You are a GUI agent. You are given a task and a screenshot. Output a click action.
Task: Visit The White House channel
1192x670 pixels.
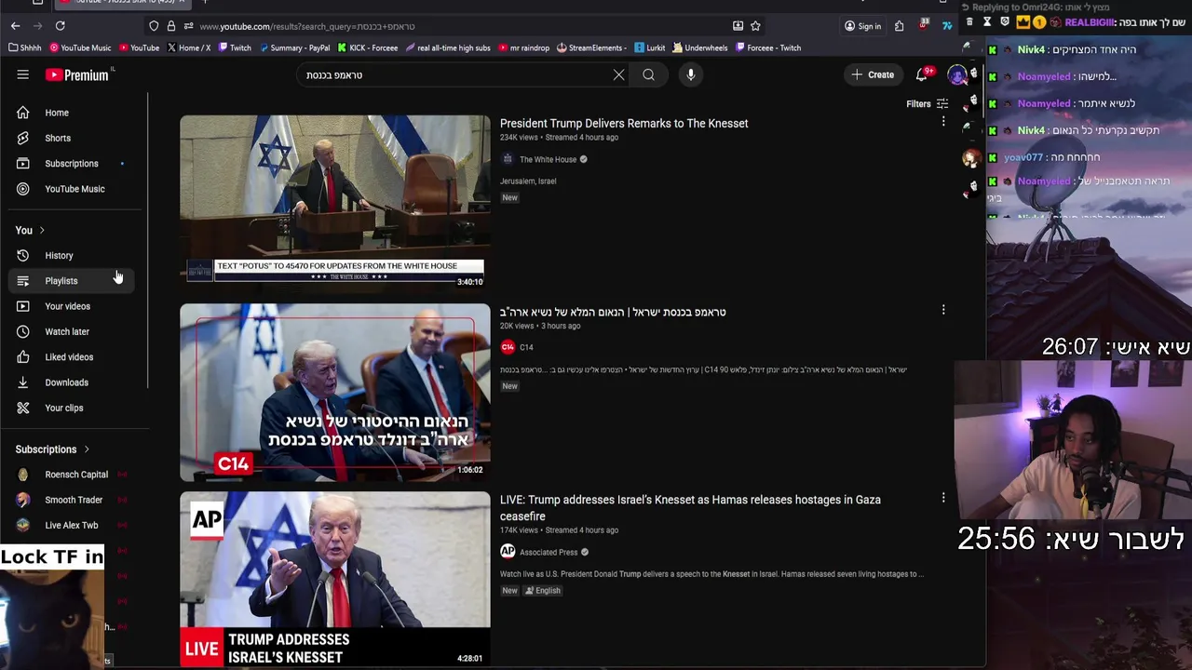pyautogui.click(x=548, y=159)
